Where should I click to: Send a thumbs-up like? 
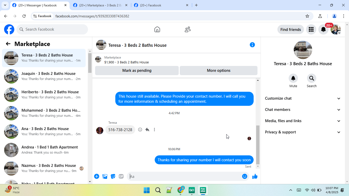point(255,176)
